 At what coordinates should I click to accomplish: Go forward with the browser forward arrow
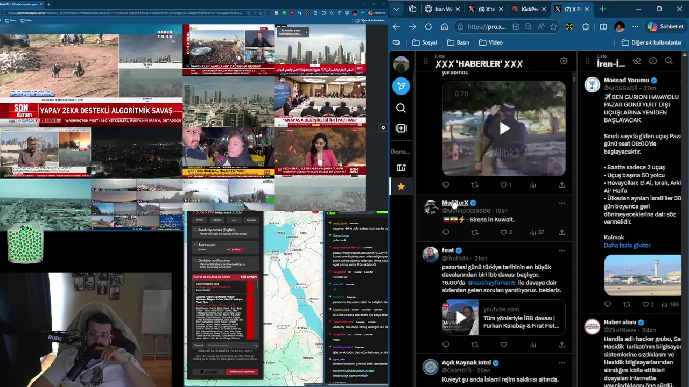[412, 26]
